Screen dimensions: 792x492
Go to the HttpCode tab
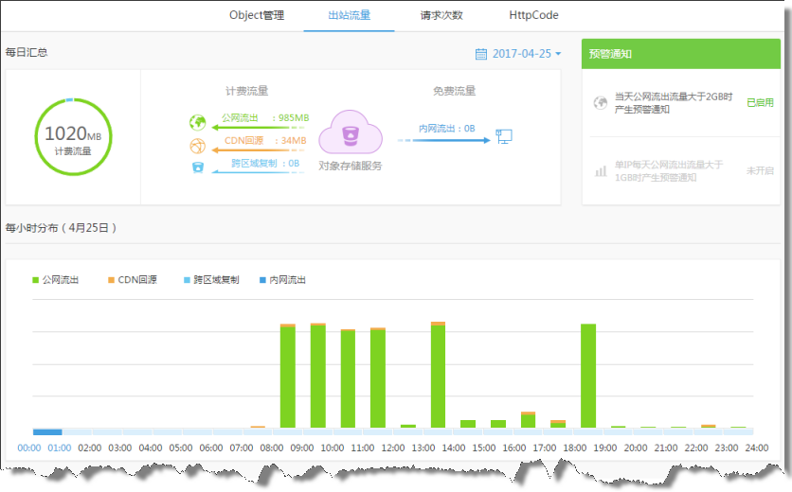pos(533,15)
